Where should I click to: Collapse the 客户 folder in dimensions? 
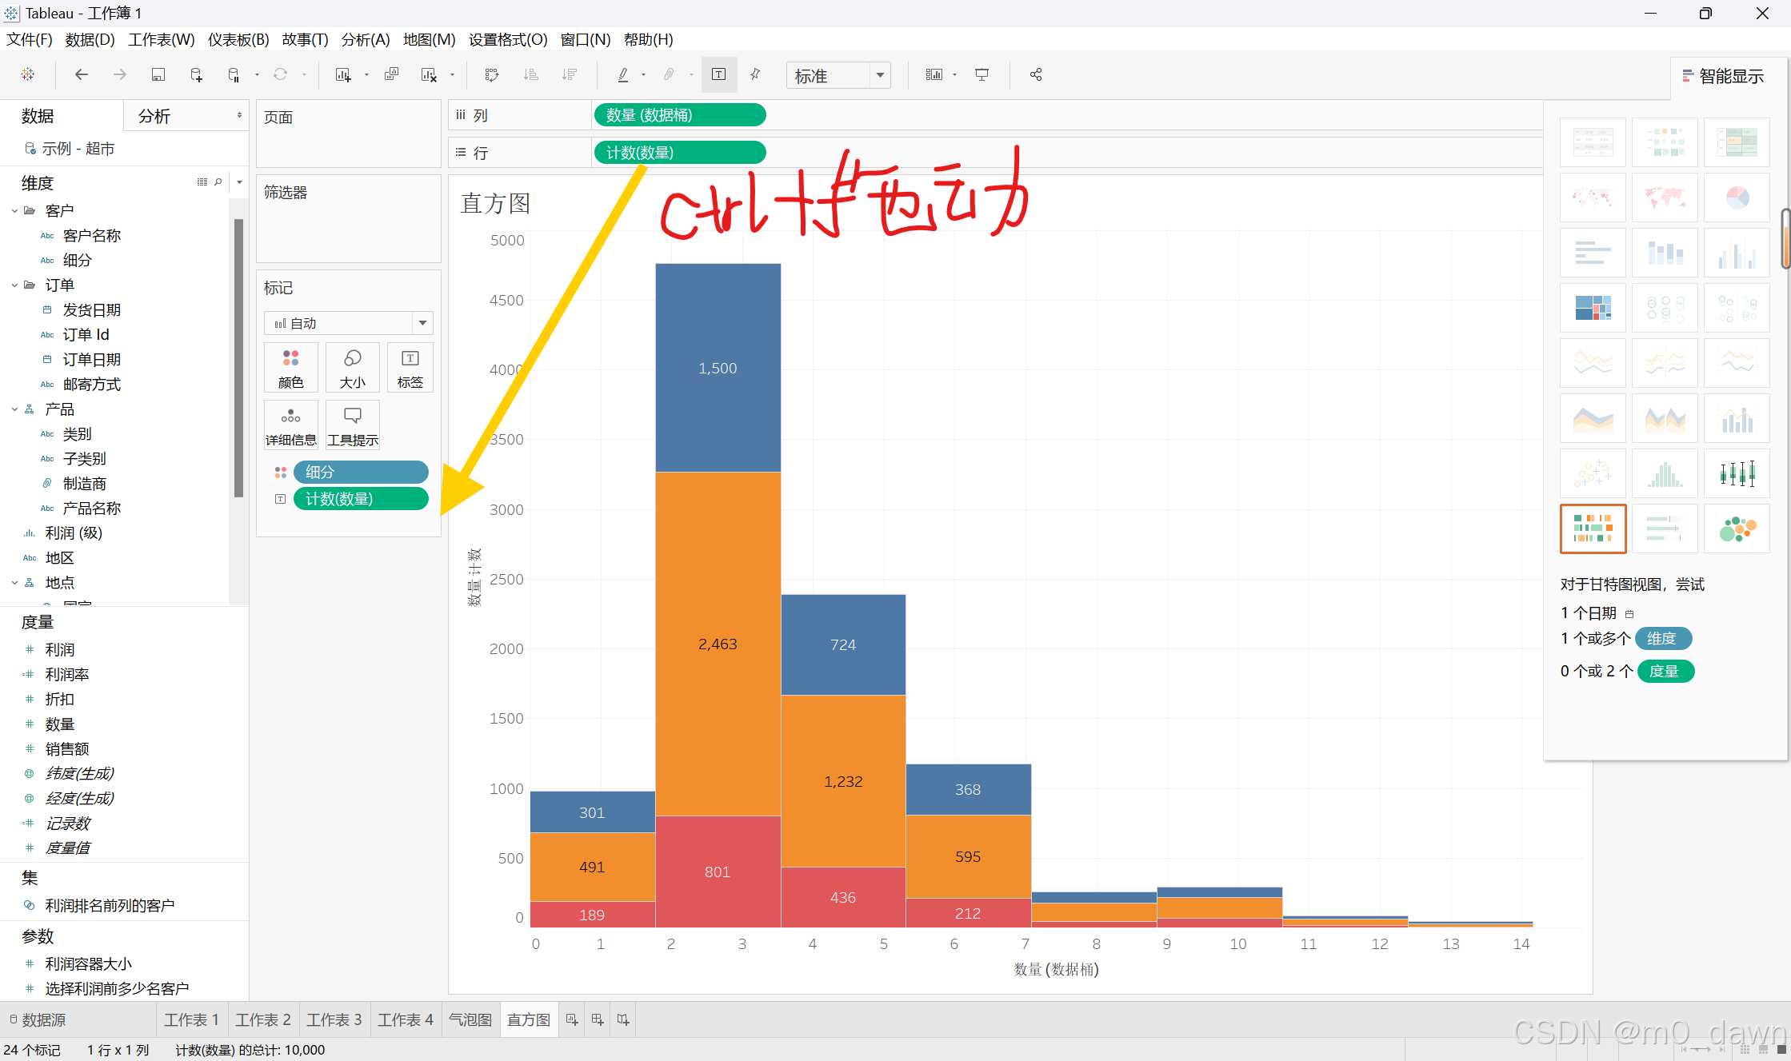(x=14, y=211)
